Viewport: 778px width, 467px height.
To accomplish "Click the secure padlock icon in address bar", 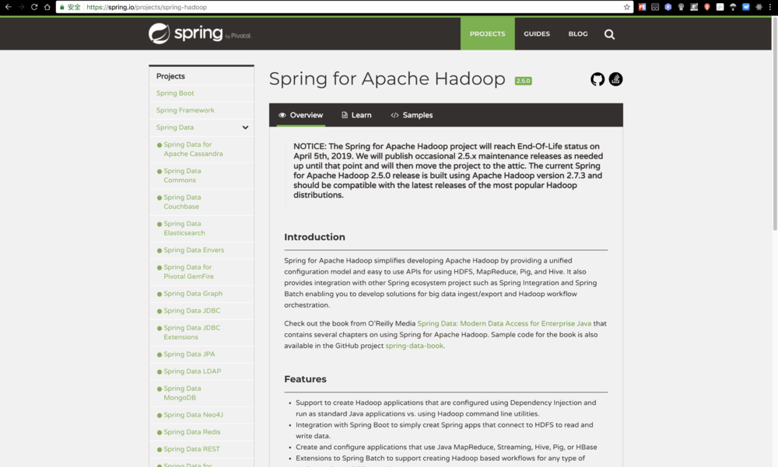I will pos(62,7).
